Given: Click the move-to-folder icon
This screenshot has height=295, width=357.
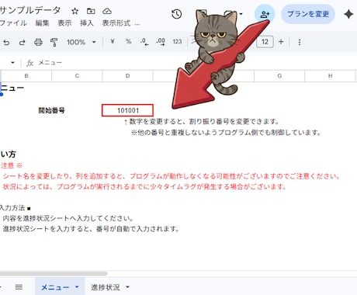Looking at the screenshot, I should [x=91, y=11].
